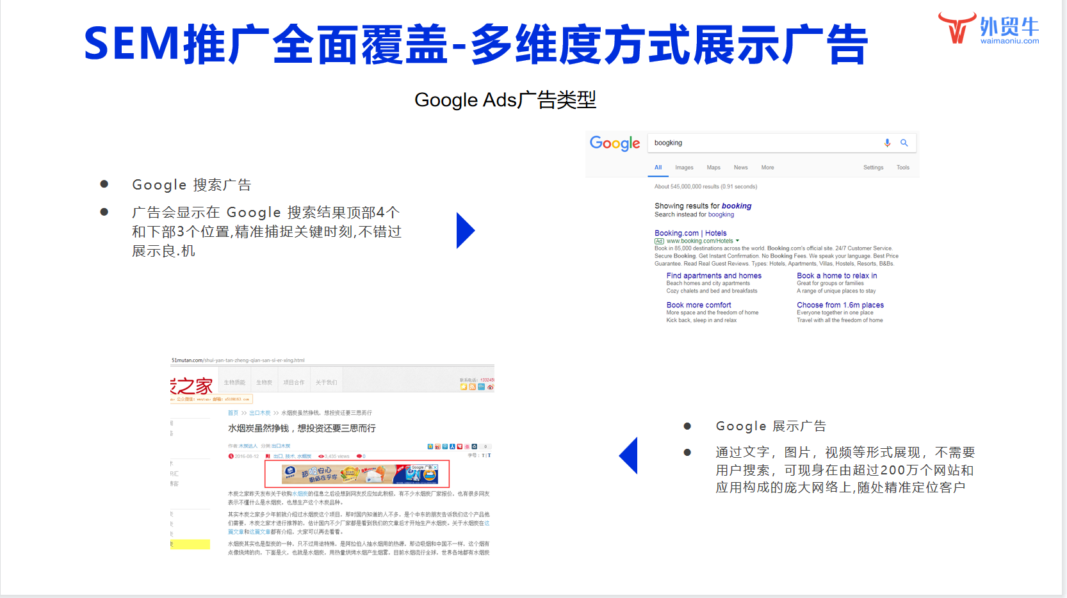Click the 之家 red site logo
Screen dimensions: 1067x598
point(191,386)
